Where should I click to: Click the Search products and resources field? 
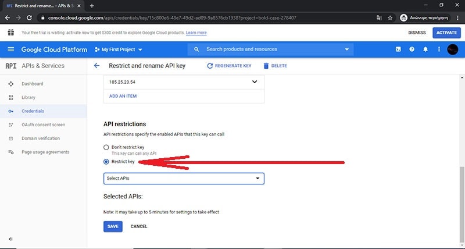click(x=271, y=49)
